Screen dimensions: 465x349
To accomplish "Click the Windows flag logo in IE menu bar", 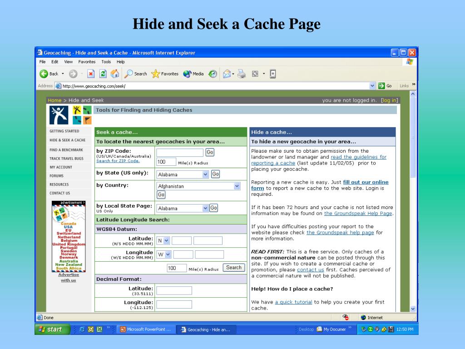I will [410, 62].
